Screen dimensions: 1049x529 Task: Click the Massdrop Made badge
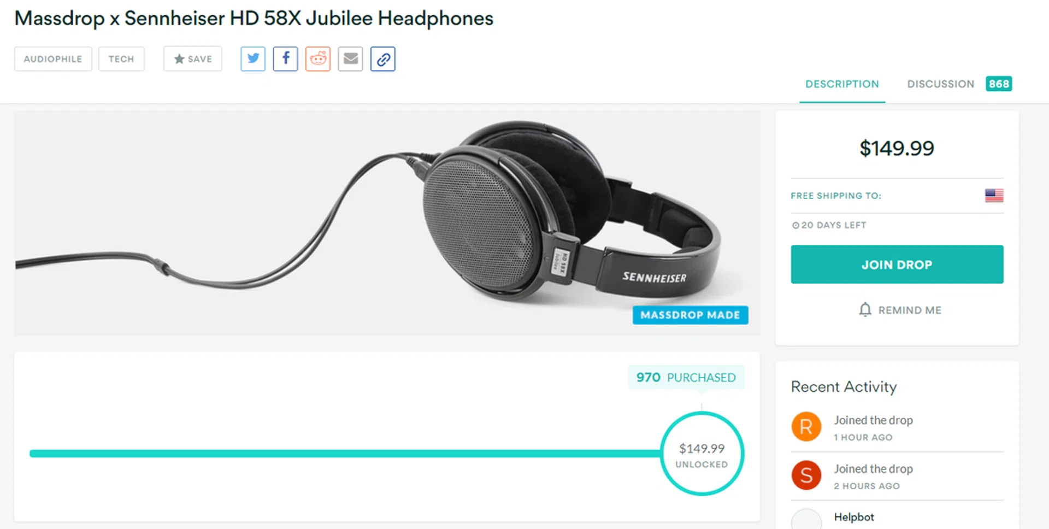691,315
